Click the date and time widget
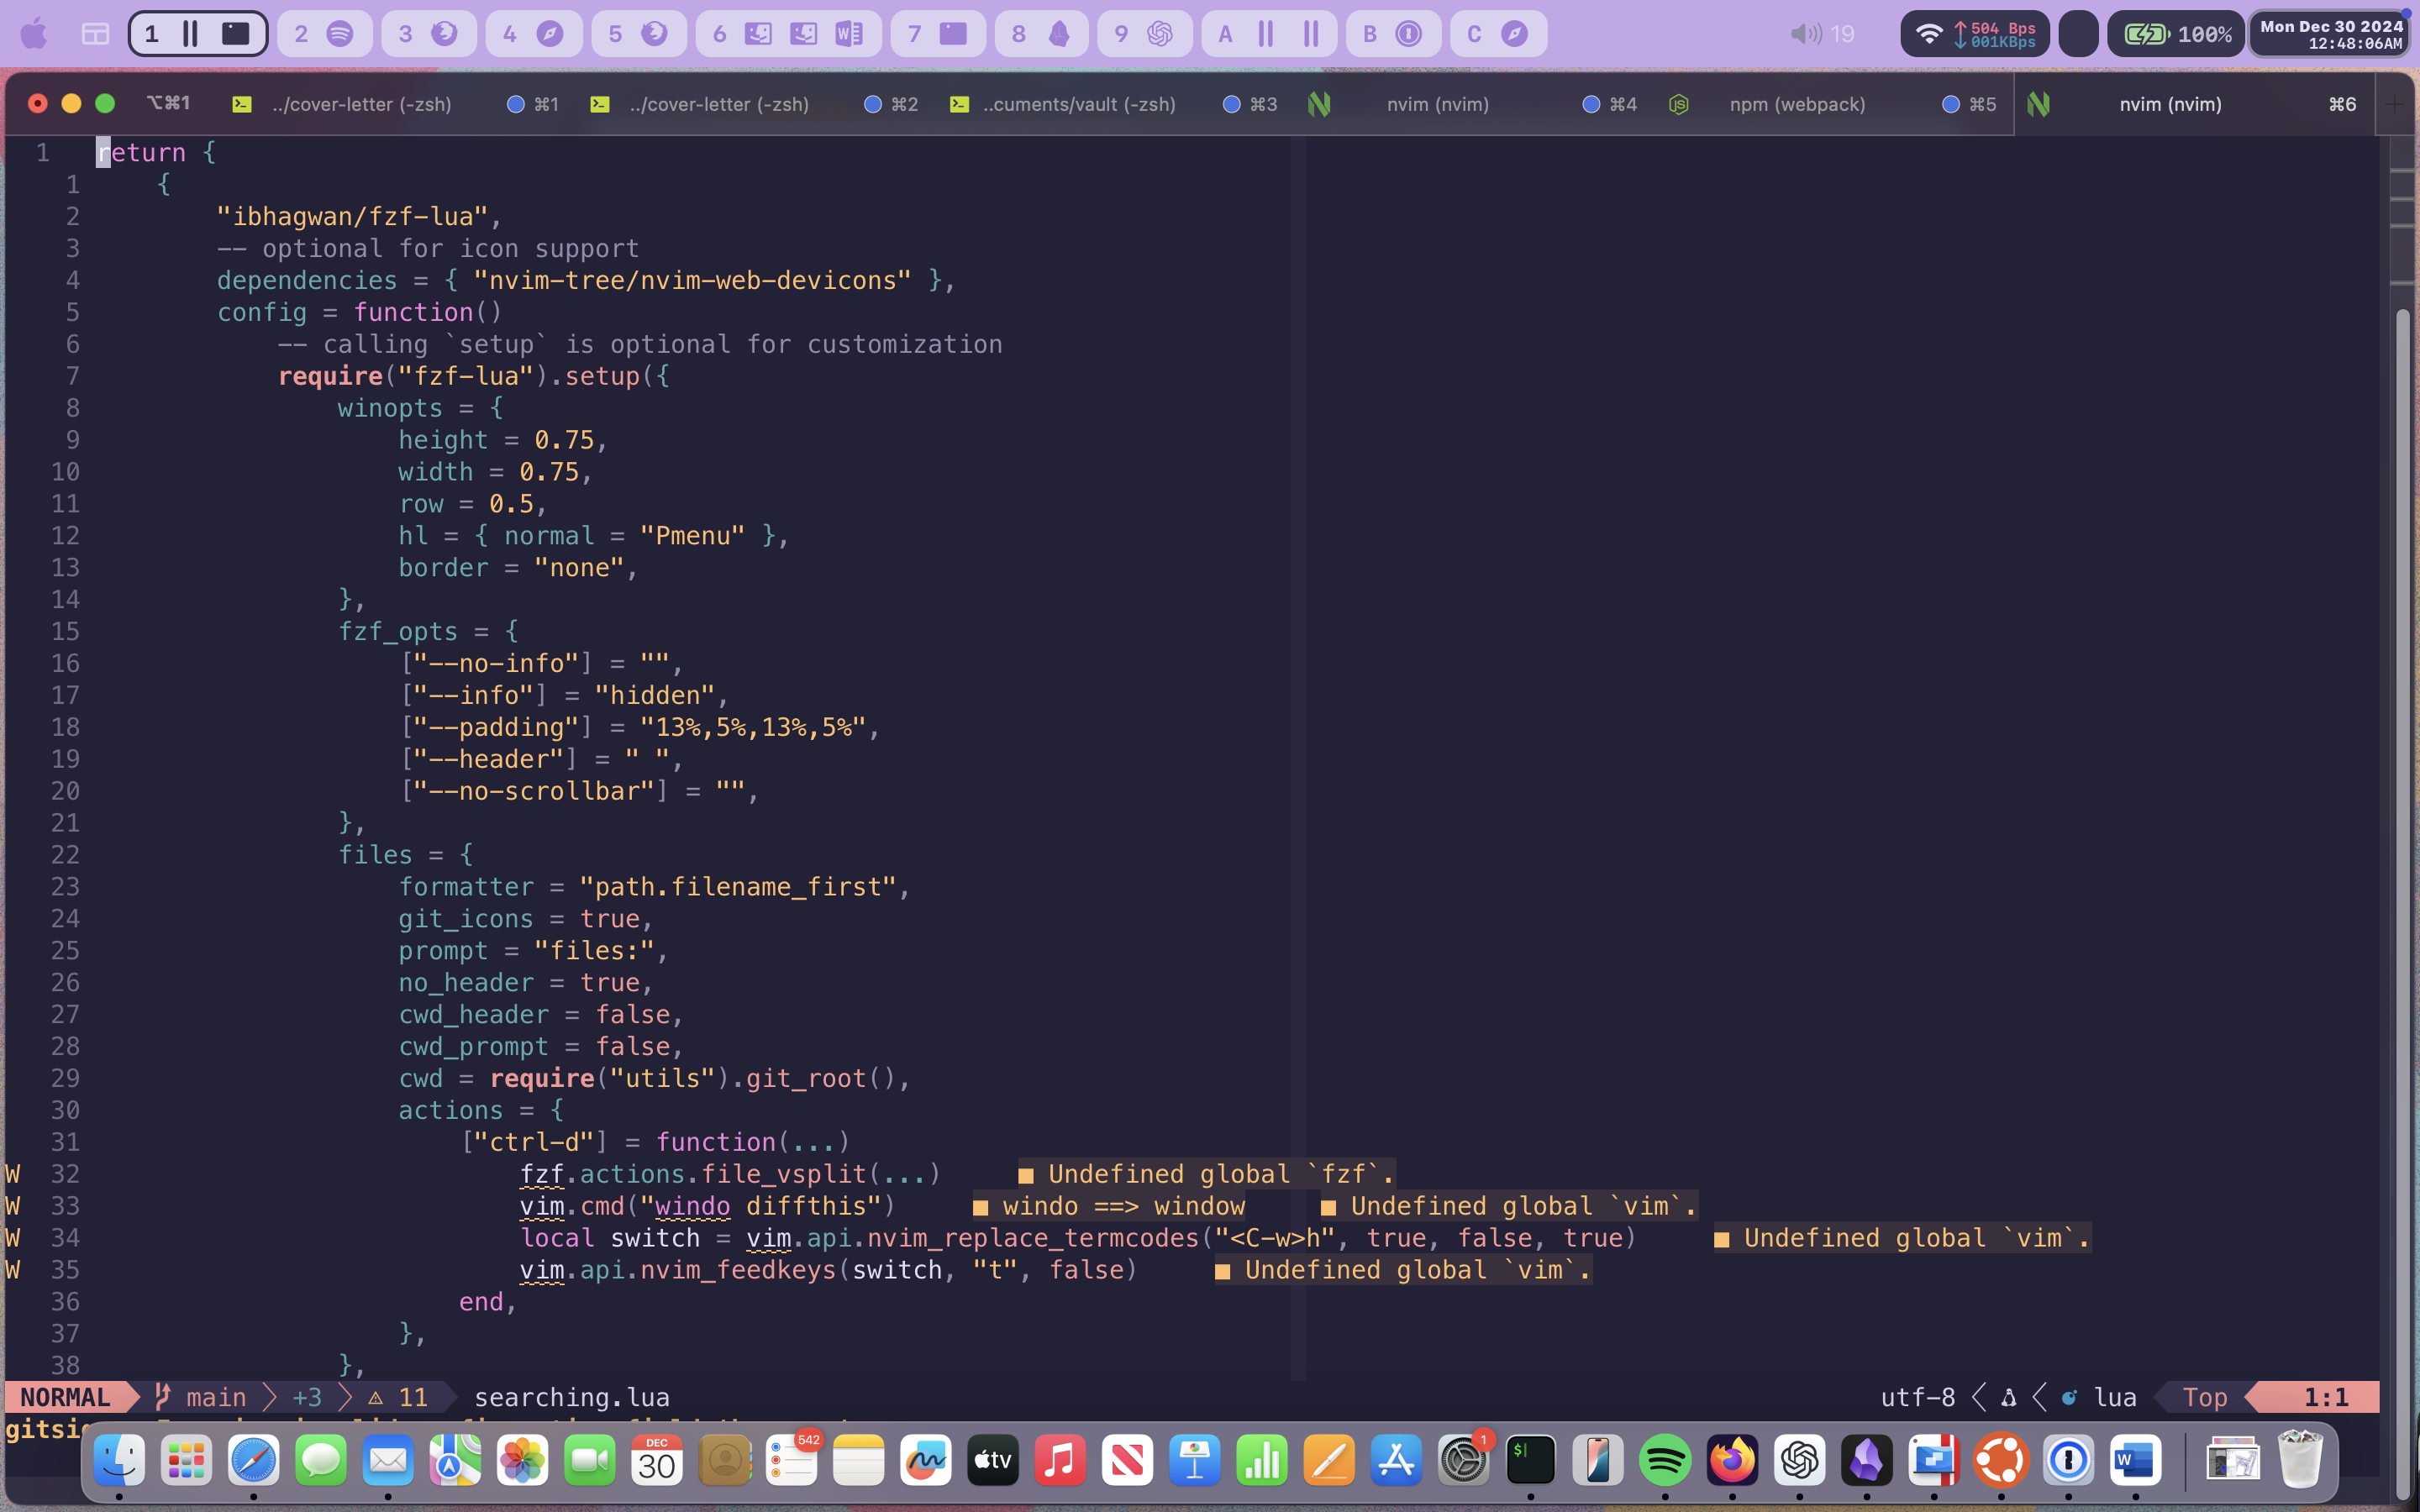Image resolution: width=2420 pixels, height=1512 pixels. tap(2330, 34)
